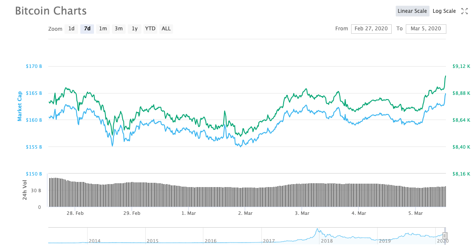Click the 5. Mar date label
The width and height of the screenshot is (472, 249).
[416, 213]
